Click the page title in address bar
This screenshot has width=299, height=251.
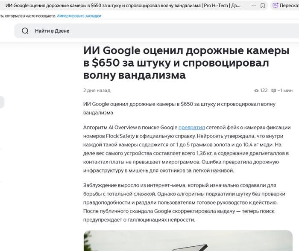[x=123, y=6]
